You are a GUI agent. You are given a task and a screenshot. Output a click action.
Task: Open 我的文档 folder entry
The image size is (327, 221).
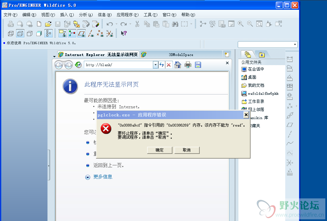(x=253, y=85)
